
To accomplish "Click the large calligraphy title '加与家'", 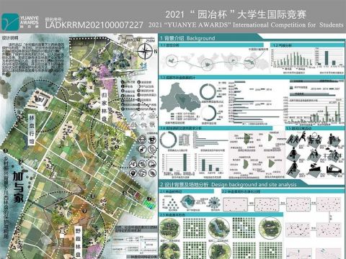I will 18,187.
